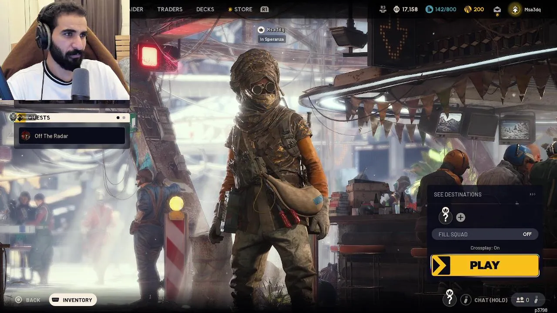Click the badge icon above character Msa3dq
The image size is (557, 313).
261,30
